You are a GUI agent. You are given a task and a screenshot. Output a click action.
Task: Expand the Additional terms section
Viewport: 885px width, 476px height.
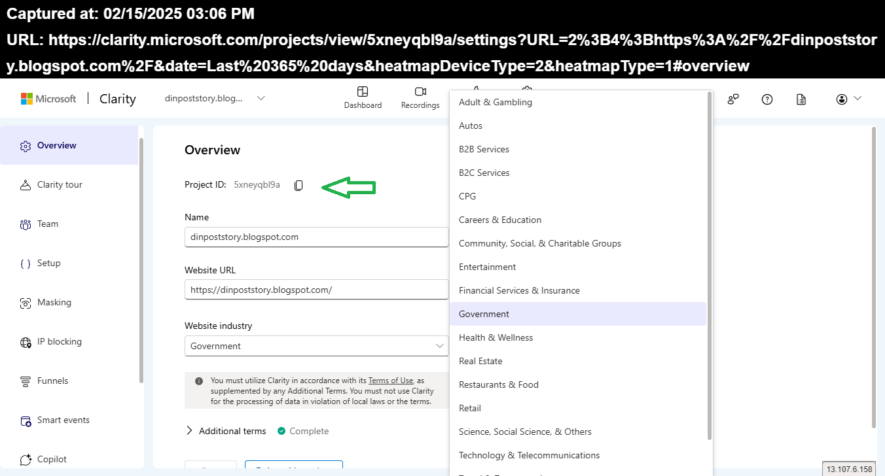pyautogui.click(x=226, y=431)
